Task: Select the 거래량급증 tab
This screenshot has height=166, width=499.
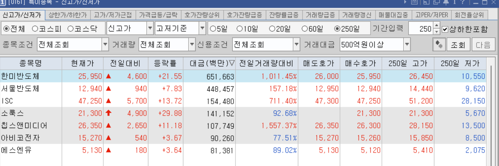Action: click(320, 15)
